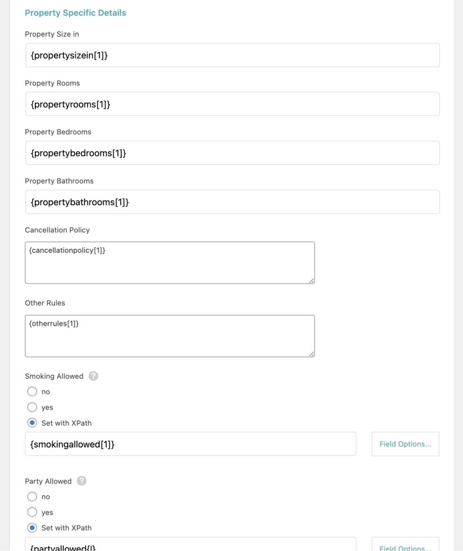Click the Property Size in input field

point(232,54)
